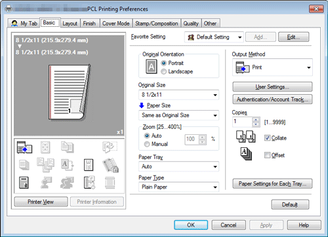Select the Landscape orientation radio button
Screen dimensions: 328x237
163,71
